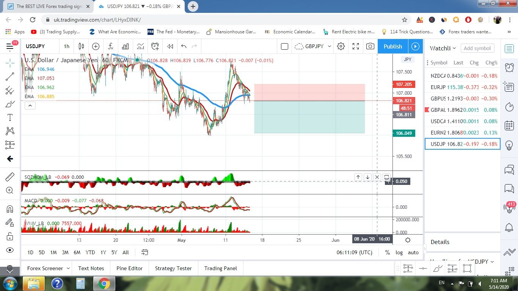Delete the SQZMOM_LB pane
The height and width of the screenshot is (291, 518).
pyautogui.click(x=377, y=177)
